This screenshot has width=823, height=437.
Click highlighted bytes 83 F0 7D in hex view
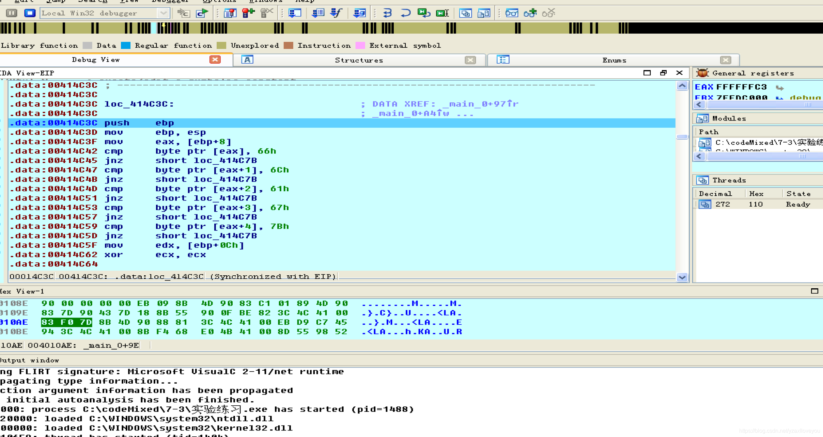coord(66,322)
